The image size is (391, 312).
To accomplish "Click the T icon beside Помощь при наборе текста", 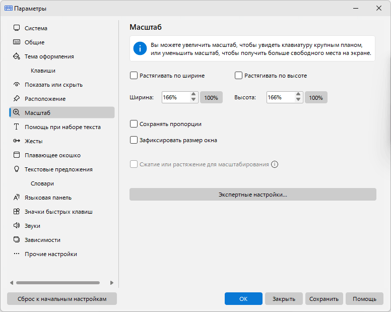I will tap(17, 127).
